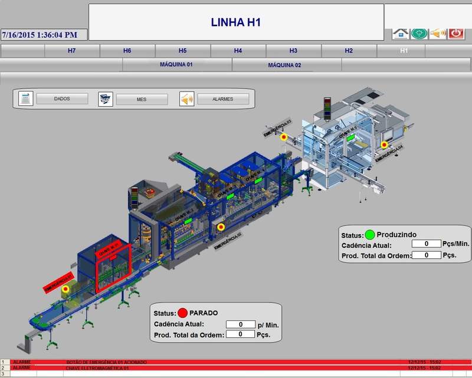
Task: Switch to line H6 tab
Action: pos(127,51)
